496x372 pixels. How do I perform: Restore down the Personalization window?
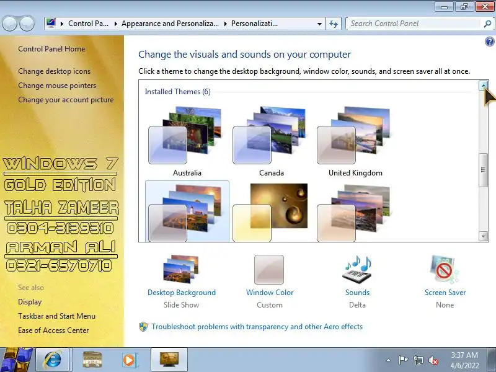pyautogui.click(x=464, y=7)
